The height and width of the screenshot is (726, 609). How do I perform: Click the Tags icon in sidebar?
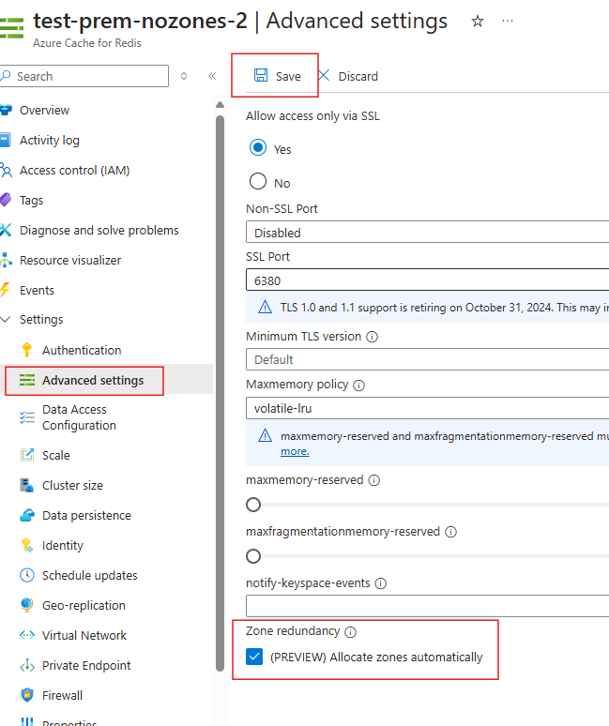(6, 201)
